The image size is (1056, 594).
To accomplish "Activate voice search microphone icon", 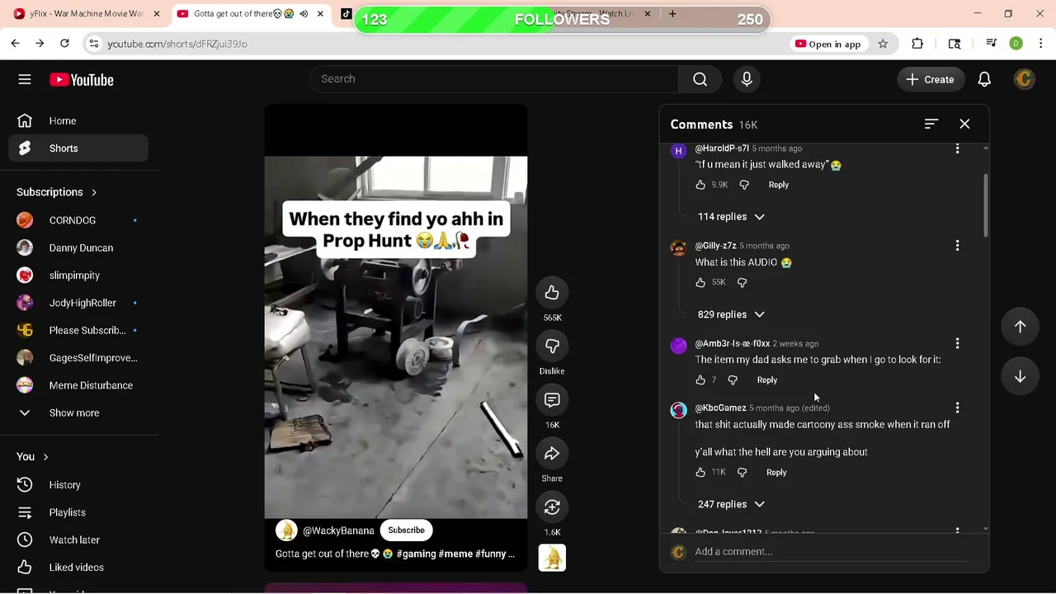I will coord(747,79).
